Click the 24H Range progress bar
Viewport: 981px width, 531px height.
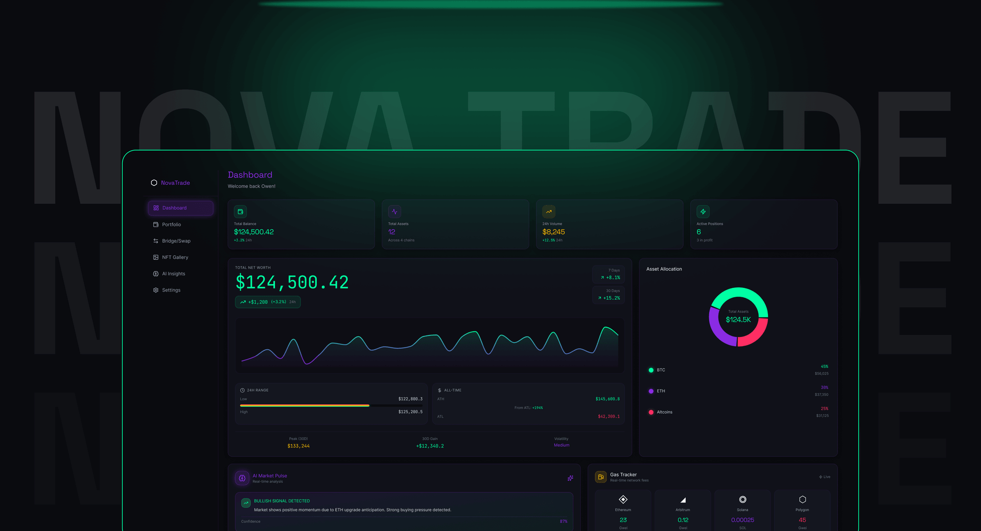331,405
